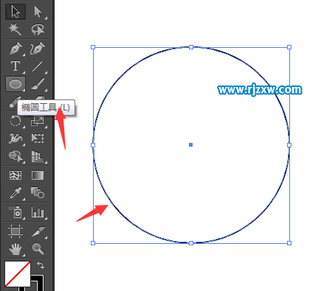Select the Pen tool
Image resolution: width=321 pixels, height=291 pixels.
[15, 48]
